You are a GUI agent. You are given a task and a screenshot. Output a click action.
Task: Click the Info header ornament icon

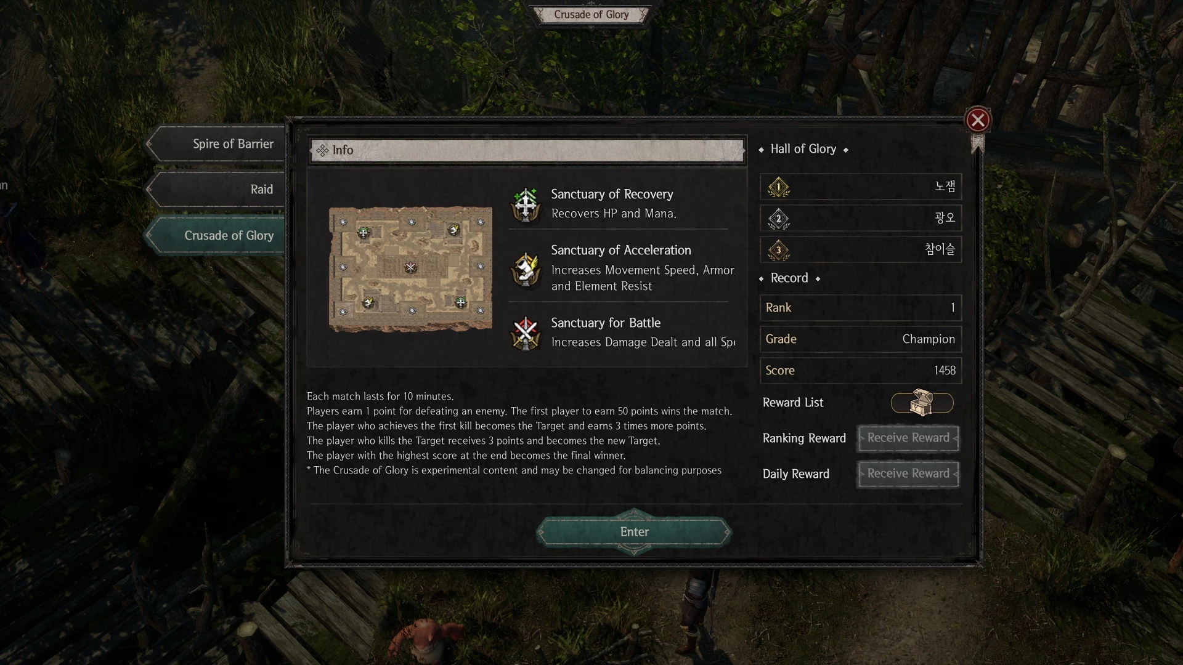(322, 150)
